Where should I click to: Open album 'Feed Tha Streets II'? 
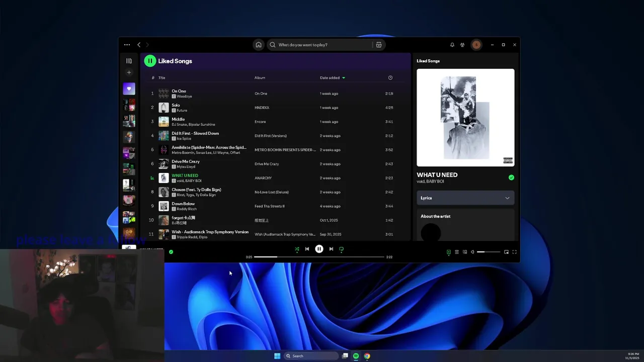(270, 206)
